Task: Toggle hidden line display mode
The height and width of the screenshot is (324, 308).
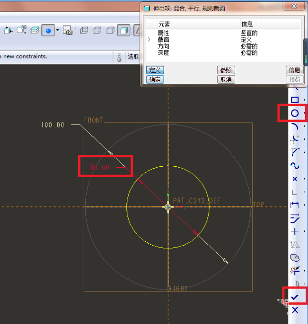Action: (97, 31)
